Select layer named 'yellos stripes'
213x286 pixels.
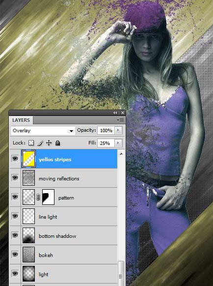[x=55, y=160]
